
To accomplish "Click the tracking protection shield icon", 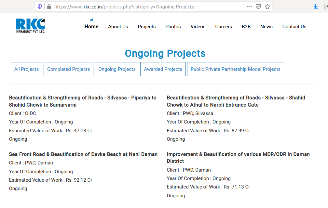I will pyautogui.click(x=40, y=6).
